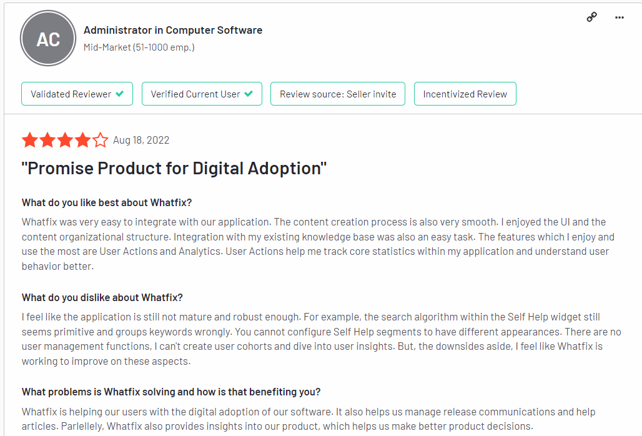
Task: Select the Validated Reviewer badge
Action: [77, 94]
